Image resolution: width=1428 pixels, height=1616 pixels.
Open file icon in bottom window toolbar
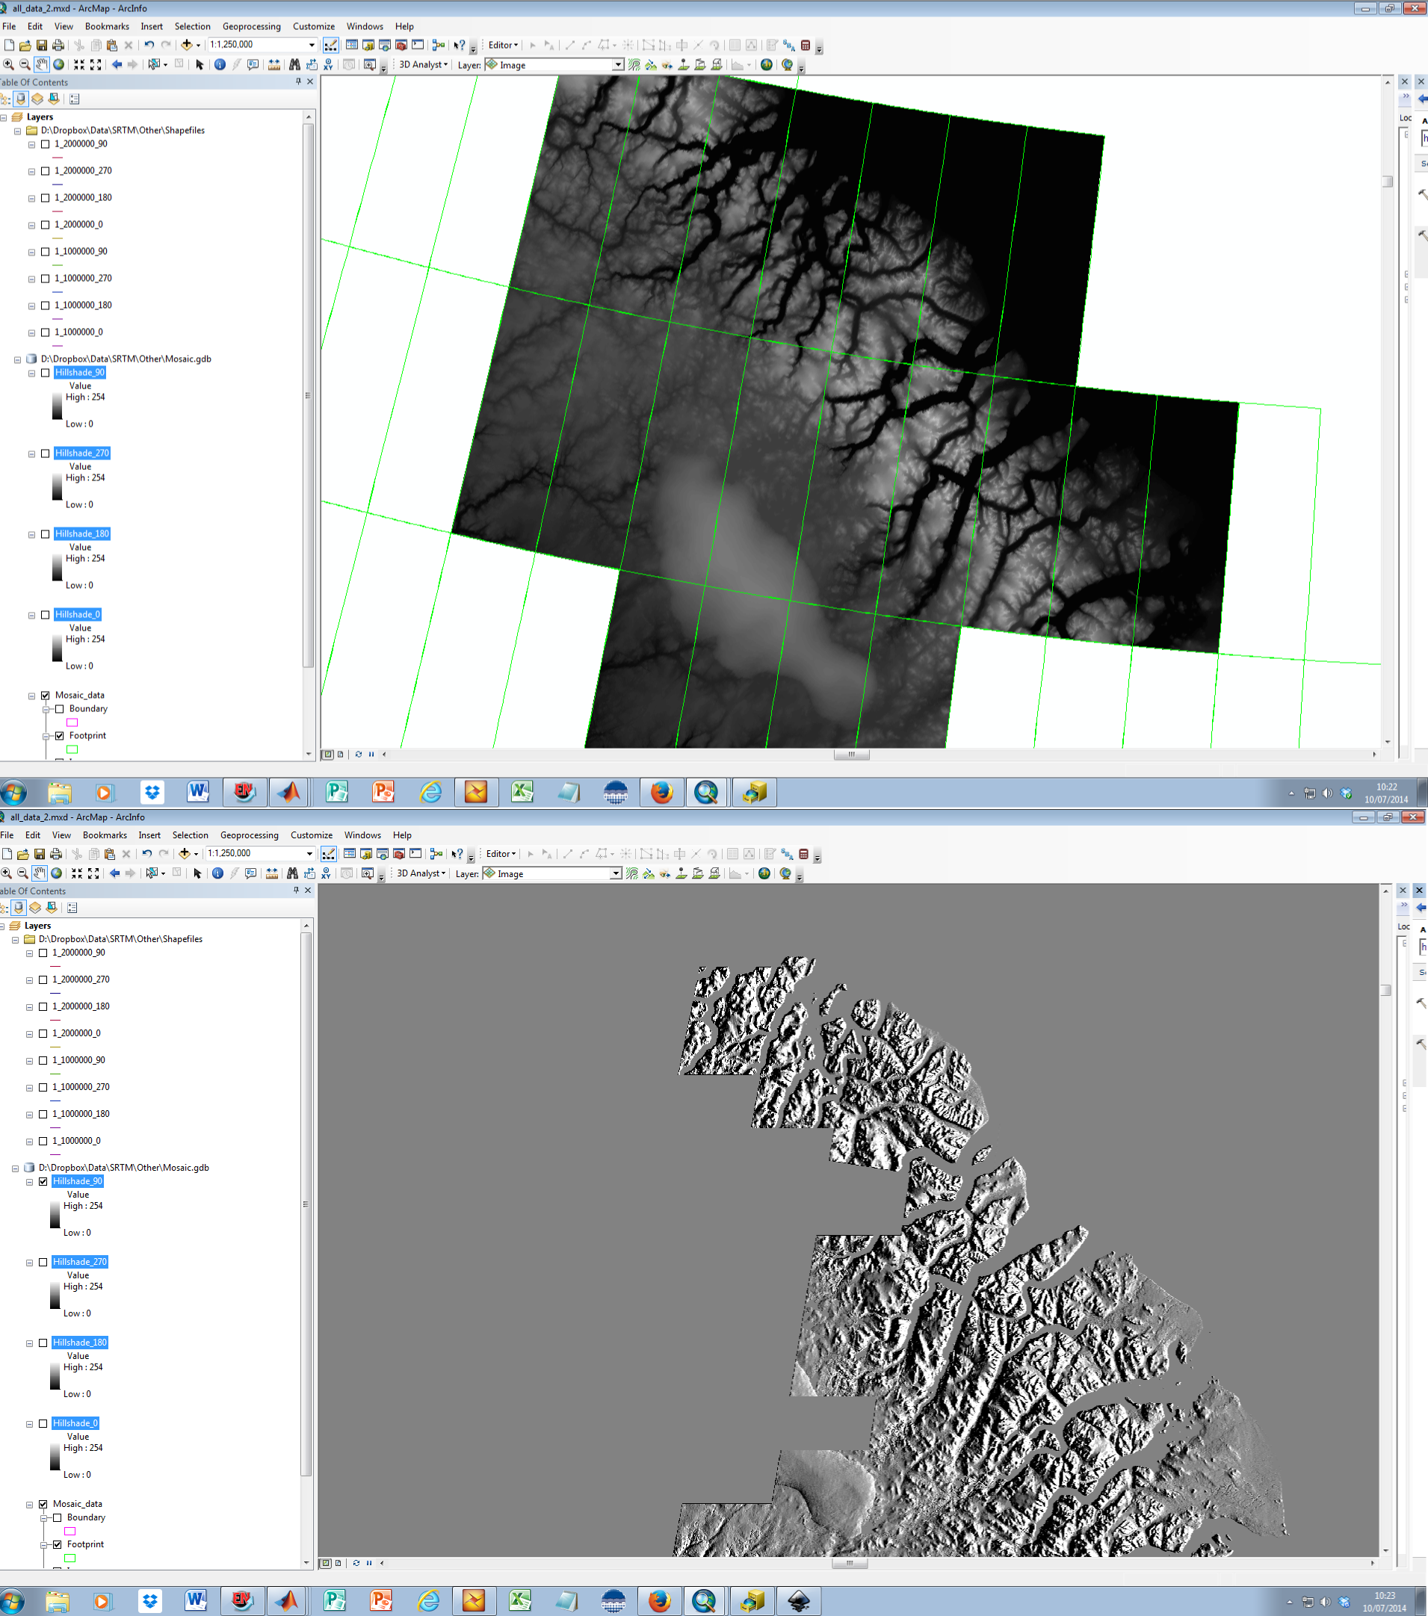click(23, 854)
